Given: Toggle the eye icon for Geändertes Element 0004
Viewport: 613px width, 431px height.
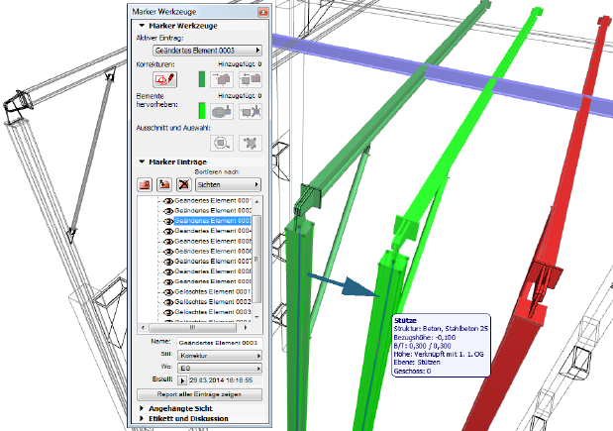Looking at the screenshot, I should [166, 233].
